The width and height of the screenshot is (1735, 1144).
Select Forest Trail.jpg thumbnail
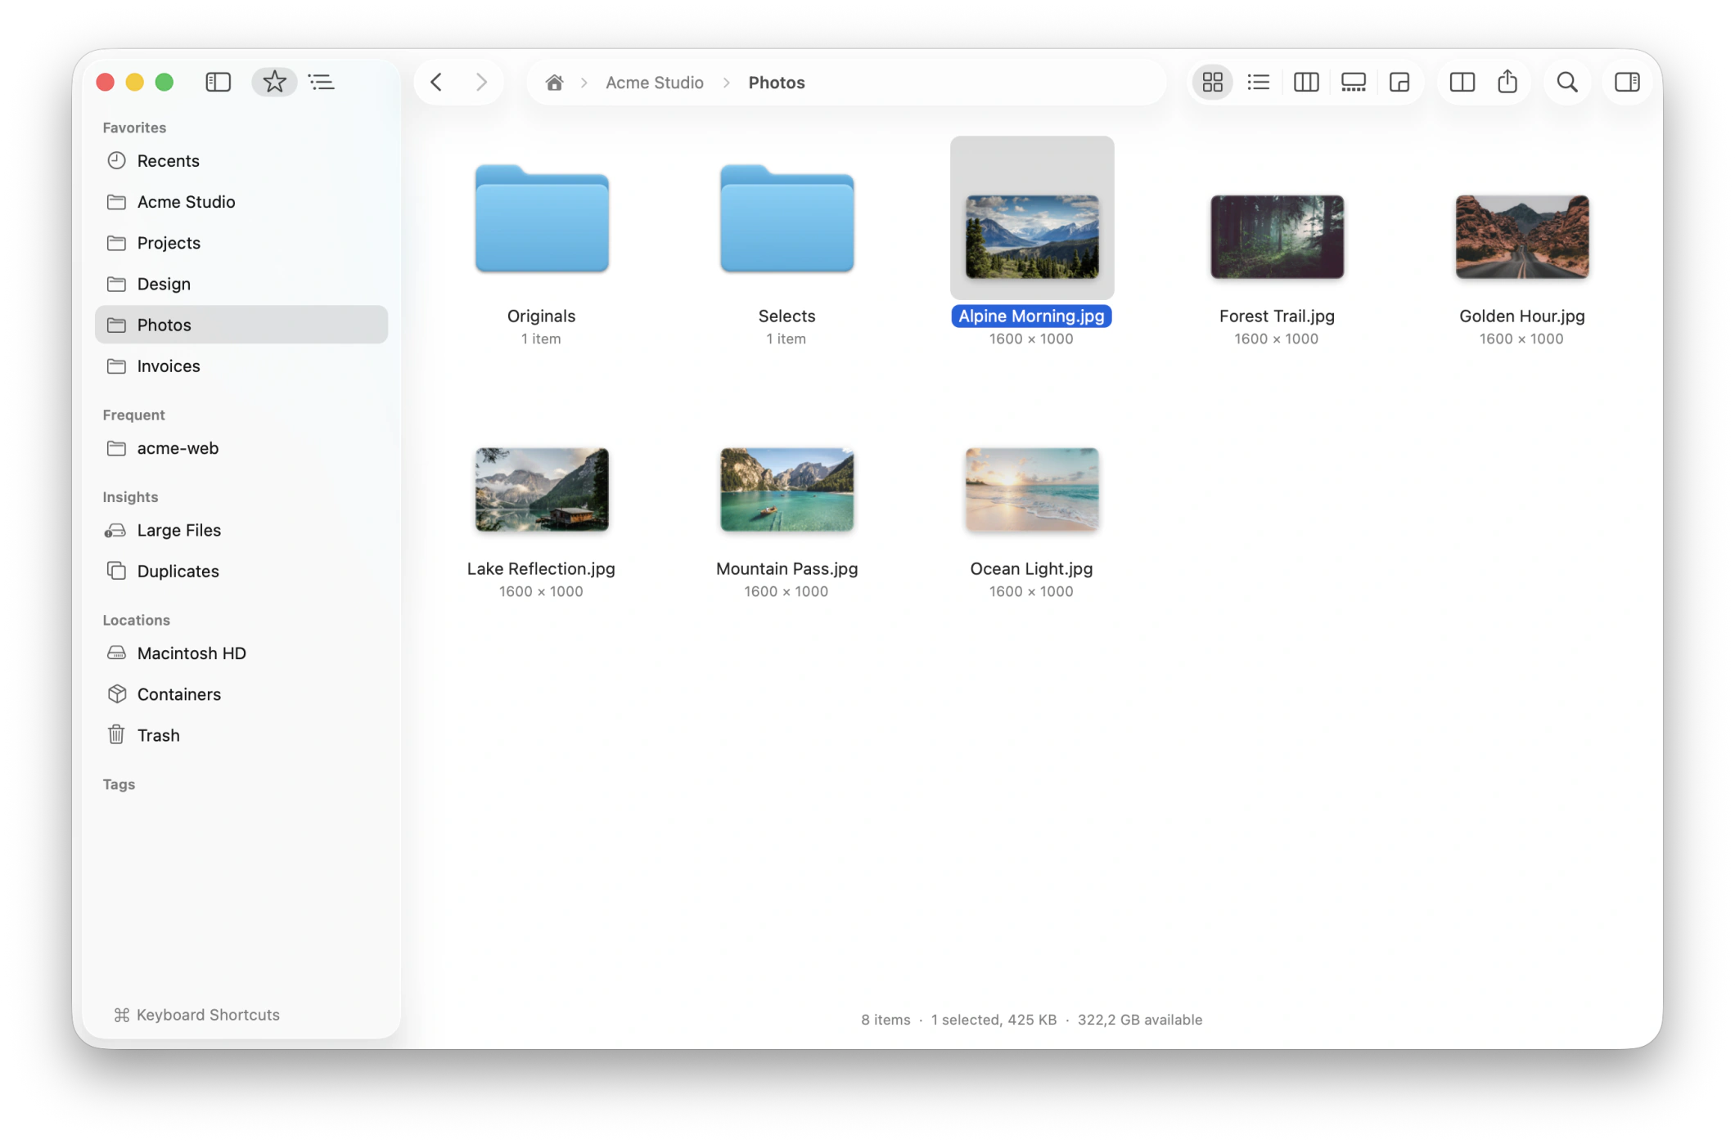(x=1277, y=236)
